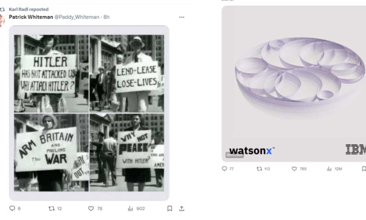Bookmark Patrick Whiteman's post
The width and height of the screenshot is (366, 220).
point(170,208)
